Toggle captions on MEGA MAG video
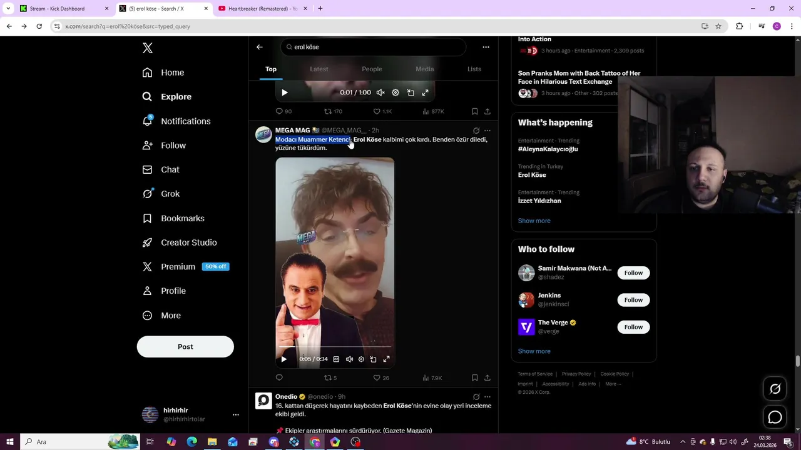The height and width of the screenshot is (450, 801). click(336, 359)
